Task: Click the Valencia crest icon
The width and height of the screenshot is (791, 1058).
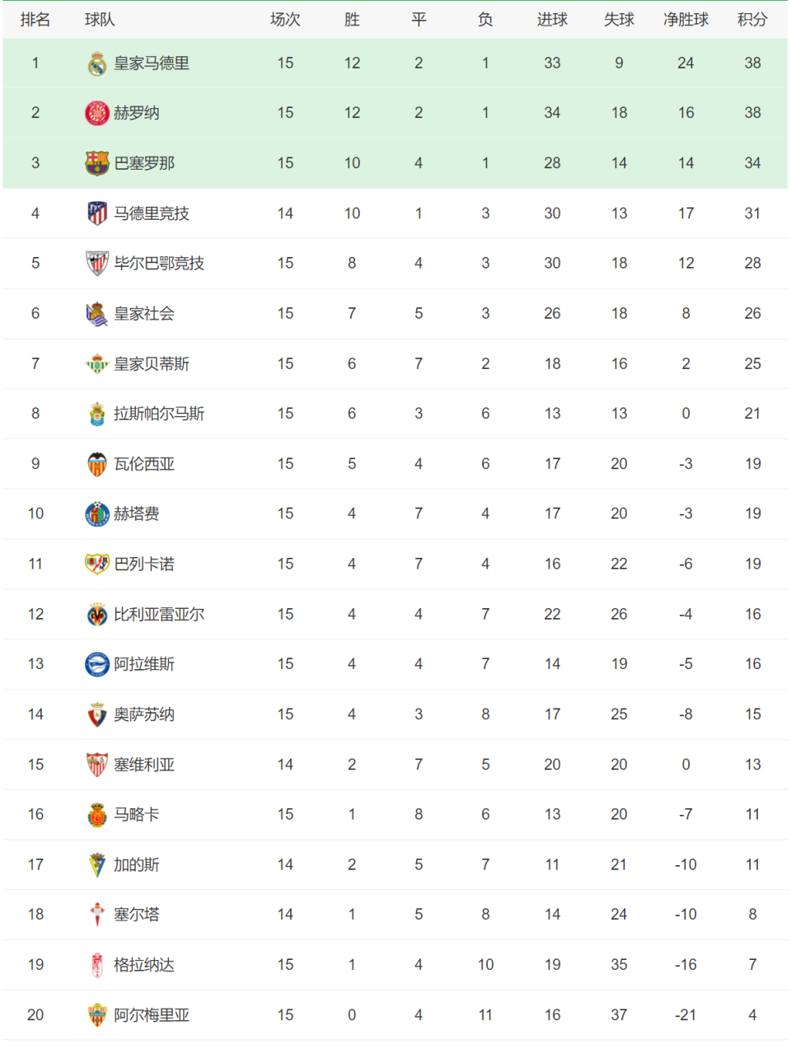Action: click(97, 464)
